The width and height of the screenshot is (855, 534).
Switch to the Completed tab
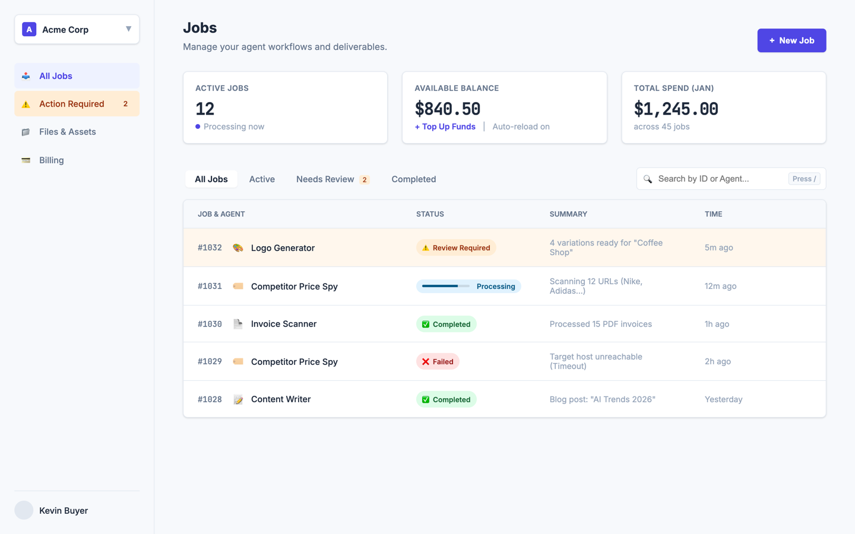click(x=413, y=179)
